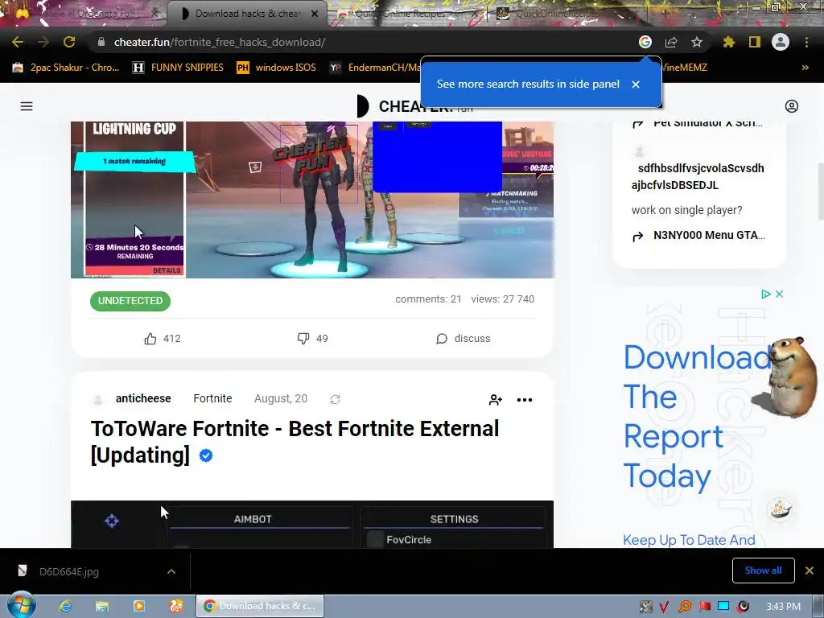The height and width of the screenshot is (618, 824).
Task: Open windows ISOS bookmark
Action: [277, 68]
